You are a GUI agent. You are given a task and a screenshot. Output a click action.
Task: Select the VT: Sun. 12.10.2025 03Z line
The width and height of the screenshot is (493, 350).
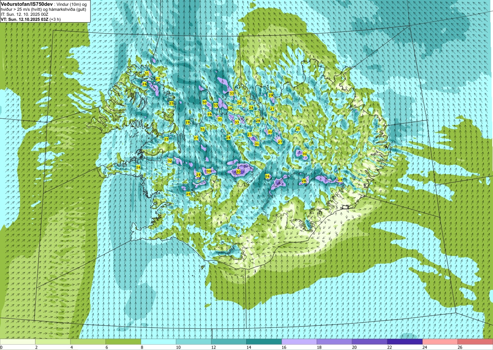[x=25, y=19]
